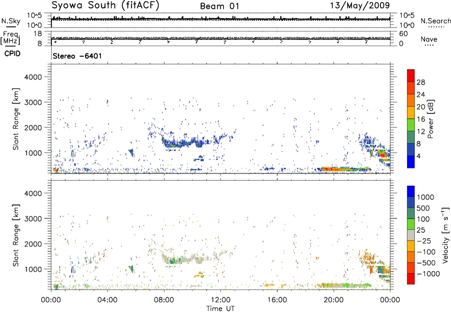
Task: Click the 'N.Search' legend label
Action: click(435, 21)
